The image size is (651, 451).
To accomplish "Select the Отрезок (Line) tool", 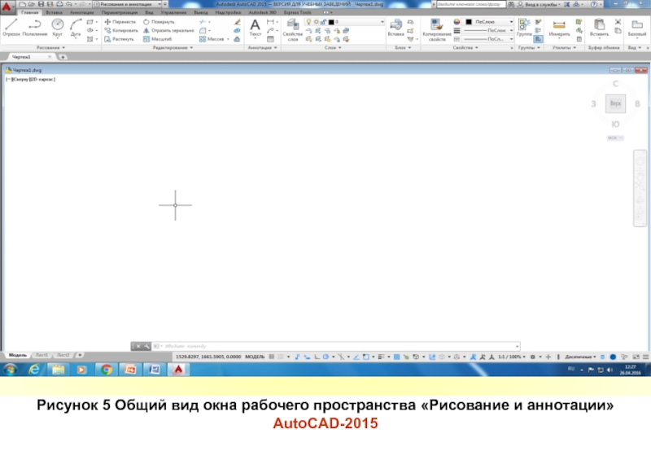I will click(x=11, y=27).
